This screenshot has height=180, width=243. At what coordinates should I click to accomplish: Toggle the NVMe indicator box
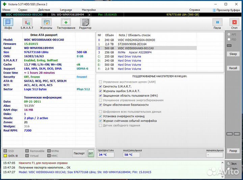[x=49, y=151]
